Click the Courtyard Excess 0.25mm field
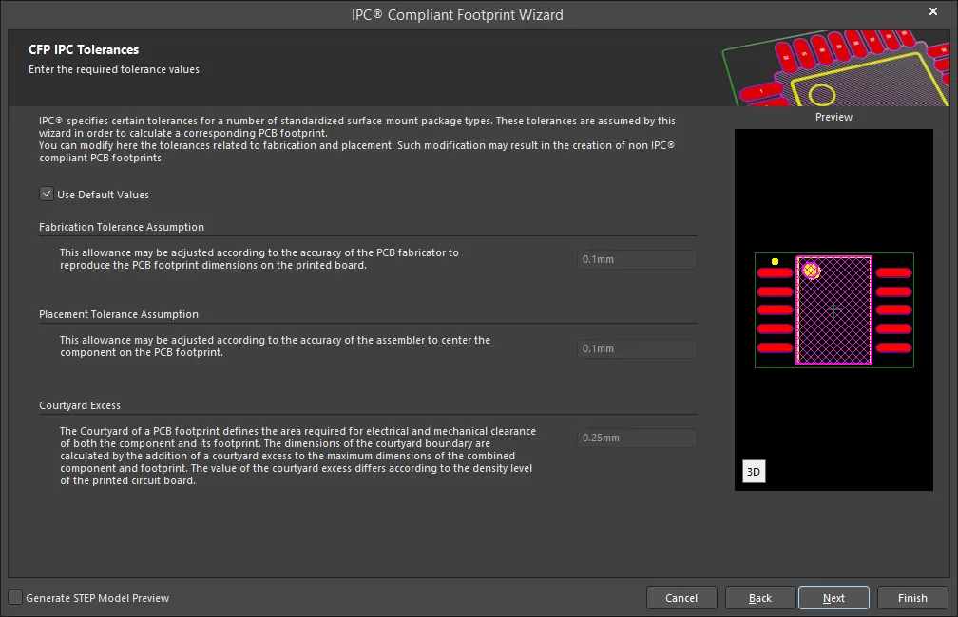This screenshot has height=617, width=958. tap(637, 438)
